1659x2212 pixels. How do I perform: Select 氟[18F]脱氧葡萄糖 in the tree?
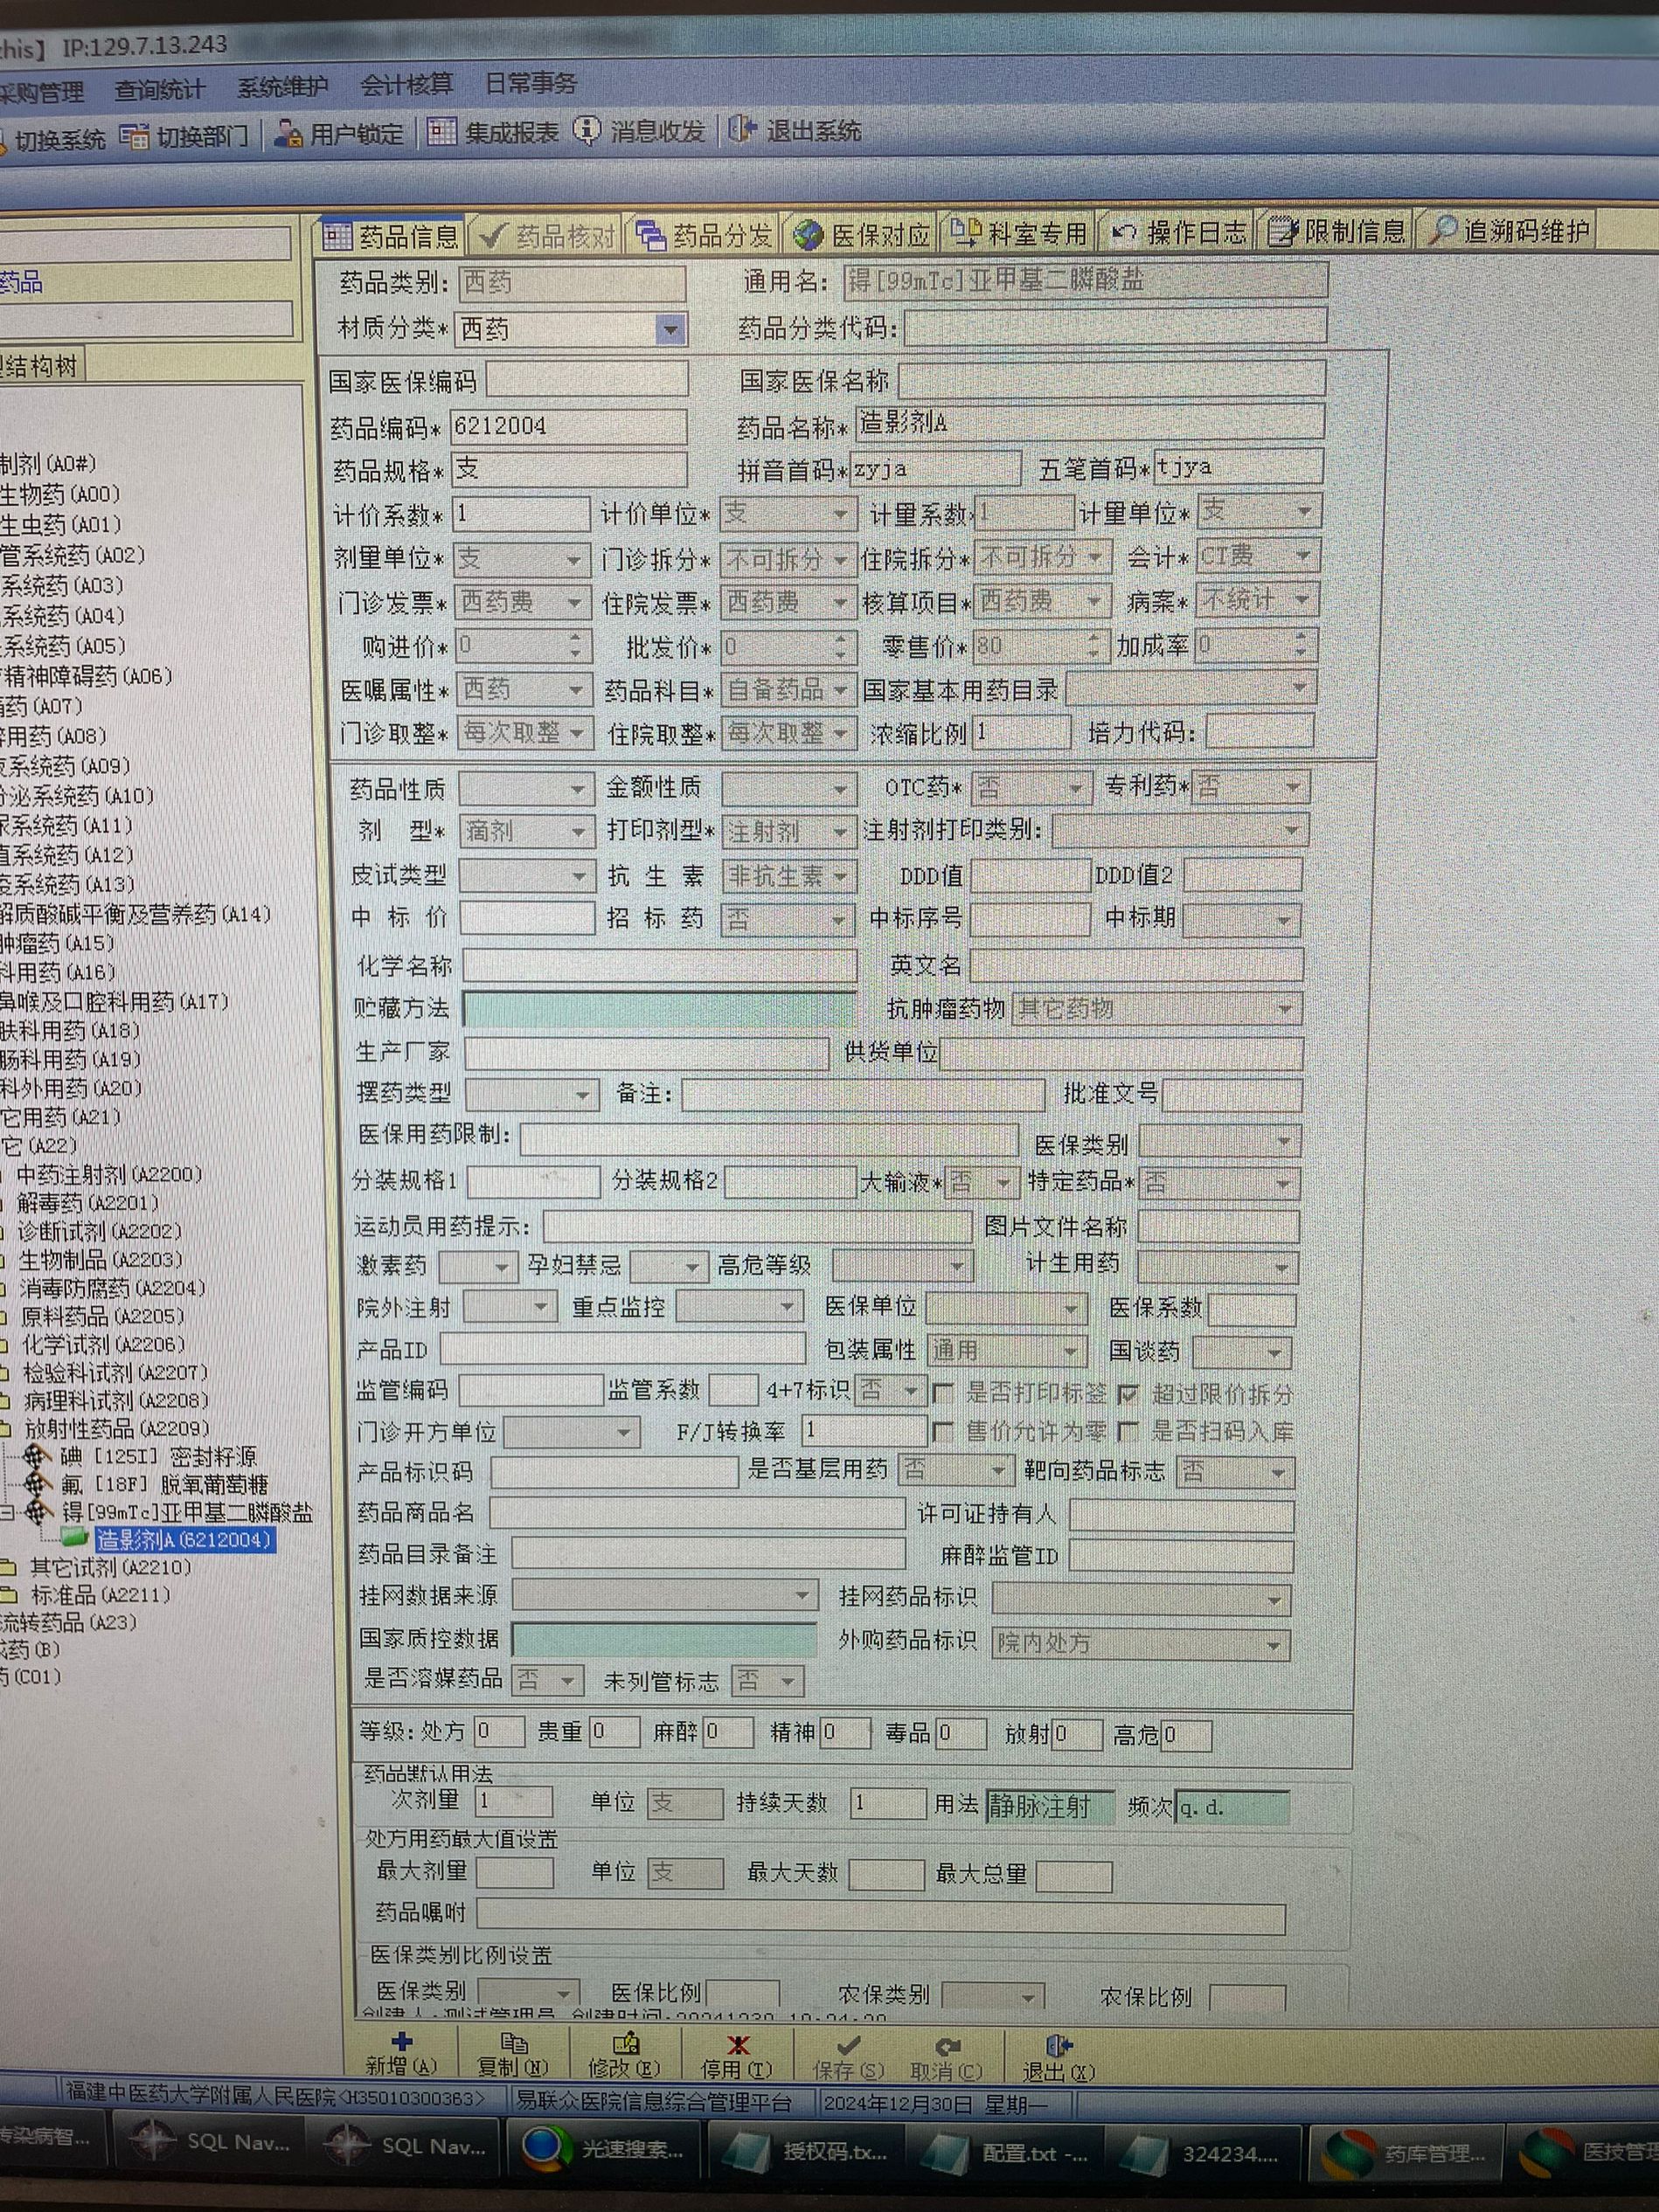click(164, 1484)
